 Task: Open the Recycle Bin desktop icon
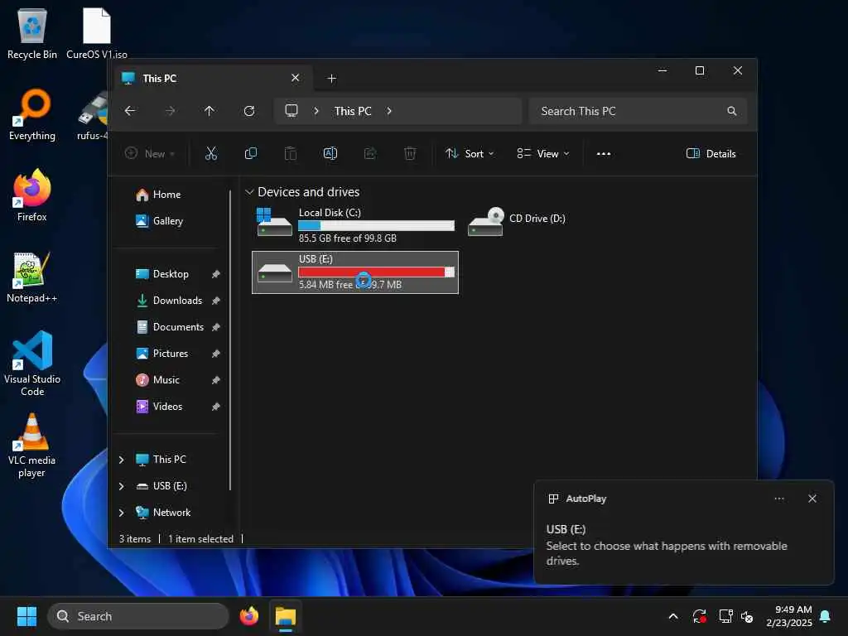click(32, 33)
